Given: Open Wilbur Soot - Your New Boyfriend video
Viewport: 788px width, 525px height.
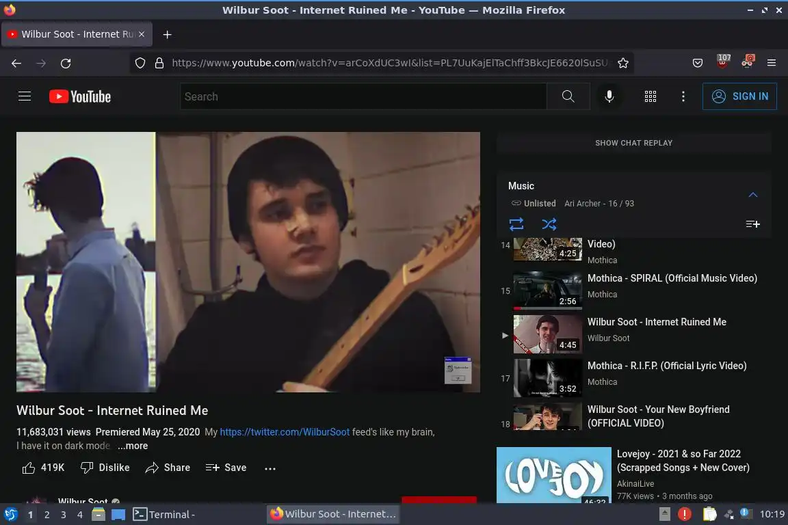Looking at the screenshot, I should coord(633,416).
